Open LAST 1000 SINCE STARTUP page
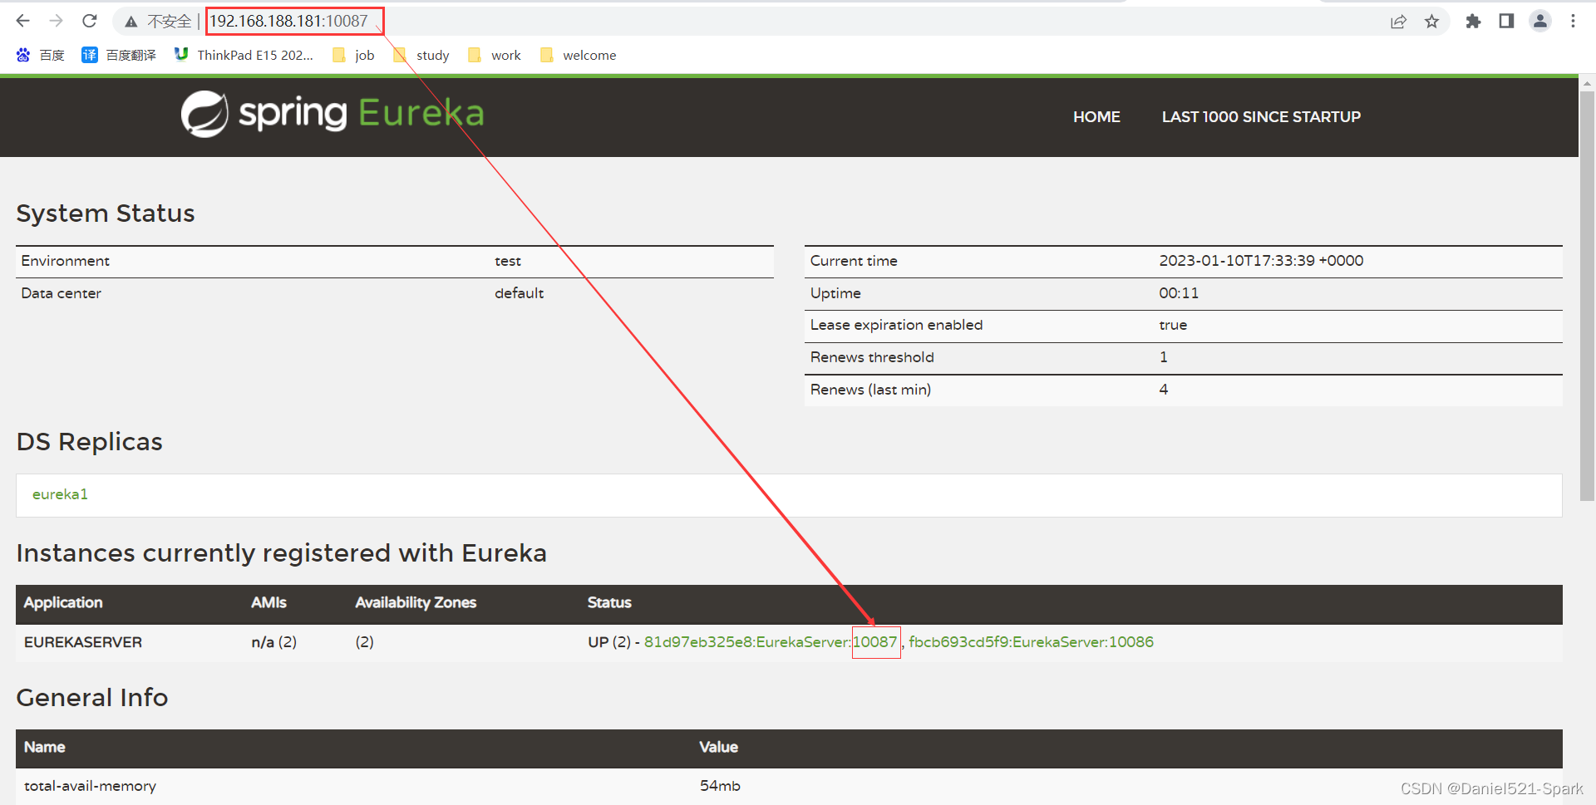Viewport: 1596px width, 805px height. pos(1261,117)
